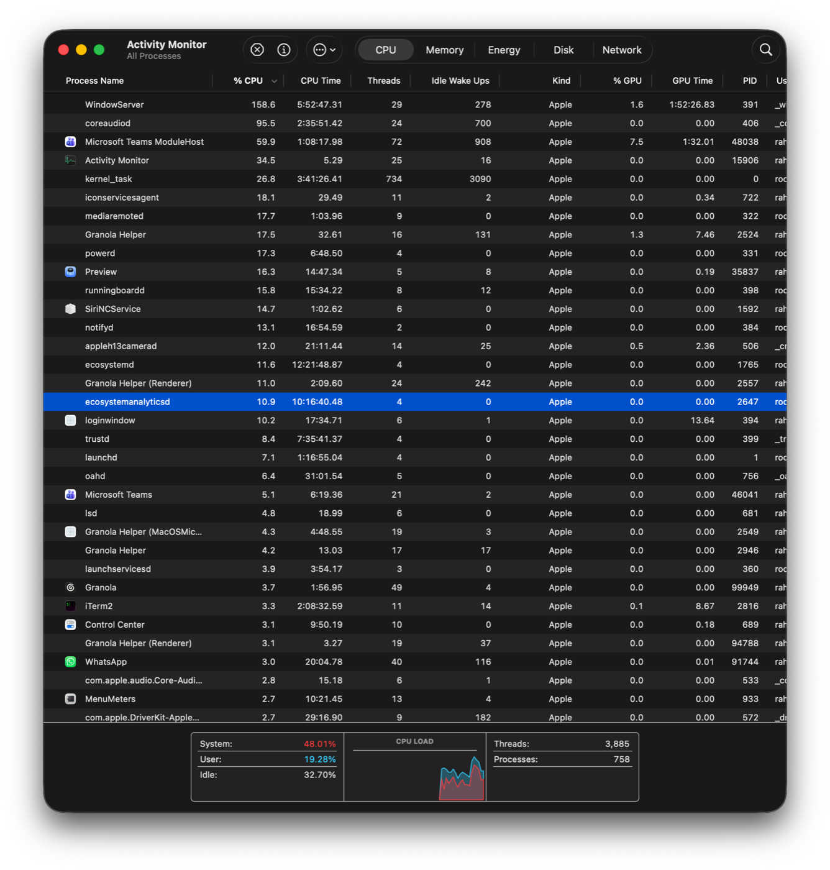Select the notifyd process row
Image resolution: width=830 pixels, height=870 pixels.
(x=415, y=327)
